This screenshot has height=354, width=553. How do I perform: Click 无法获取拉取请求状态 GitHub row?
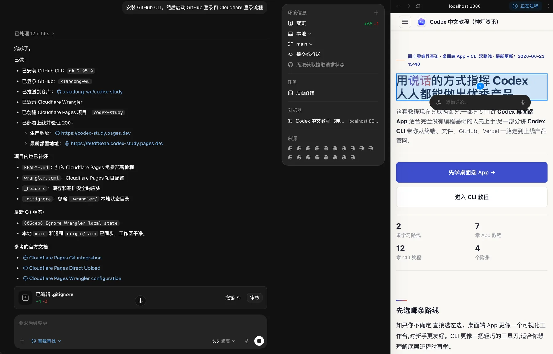click(x=316, y=64)
